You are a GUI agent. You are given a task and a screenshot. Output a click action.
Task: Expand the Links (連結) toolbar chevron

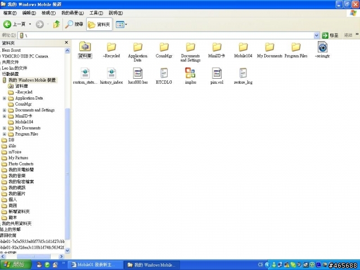pos(357,34)
